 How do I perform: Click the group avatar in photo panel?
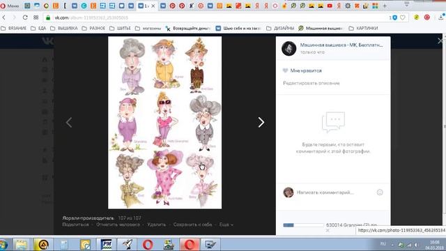click(x=289, y=48)
